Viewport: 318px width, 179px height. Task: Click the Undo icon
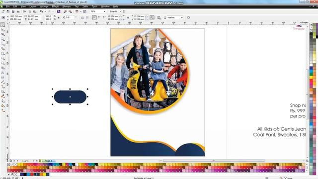[41, 11]
